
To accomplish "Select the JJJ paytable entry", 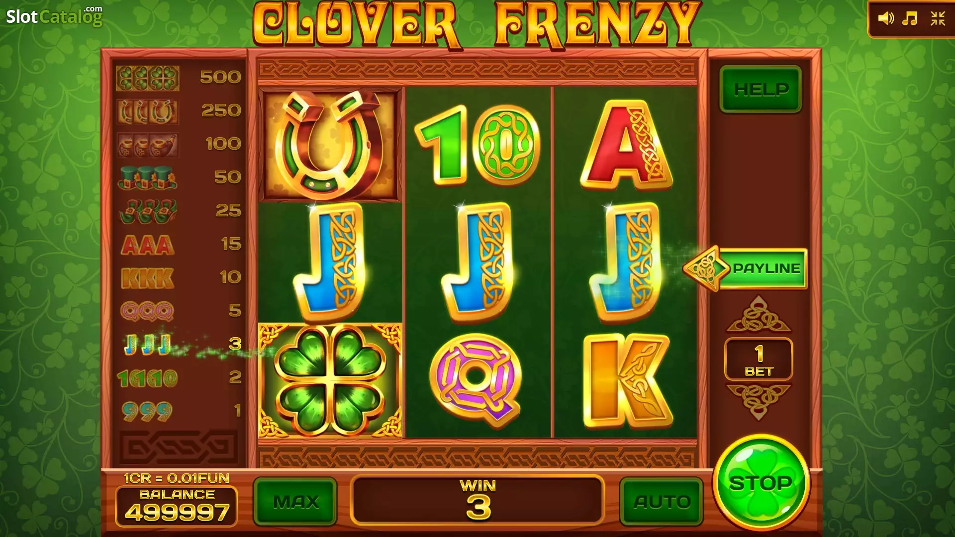I will 179,344.
